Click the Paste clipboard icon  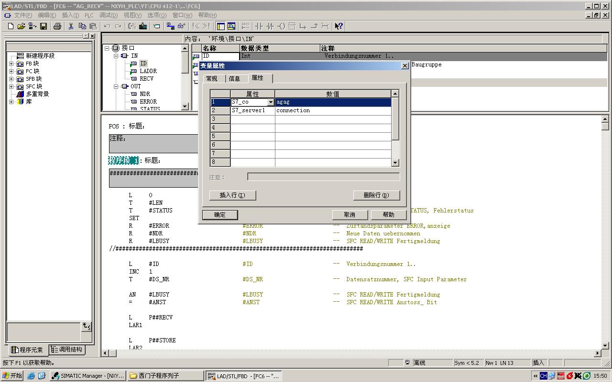point(93,26)
